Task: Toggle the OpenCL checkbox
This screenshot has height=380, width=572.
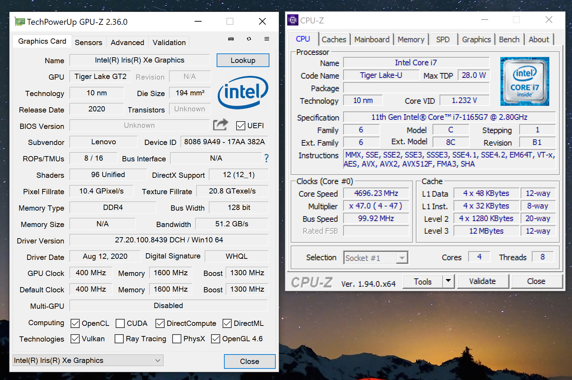Action: coord(75,323)
